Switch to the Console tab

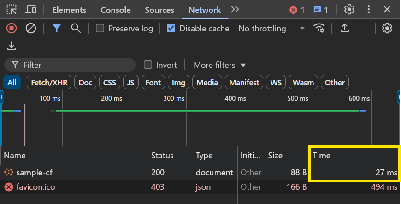click(116, 10)
